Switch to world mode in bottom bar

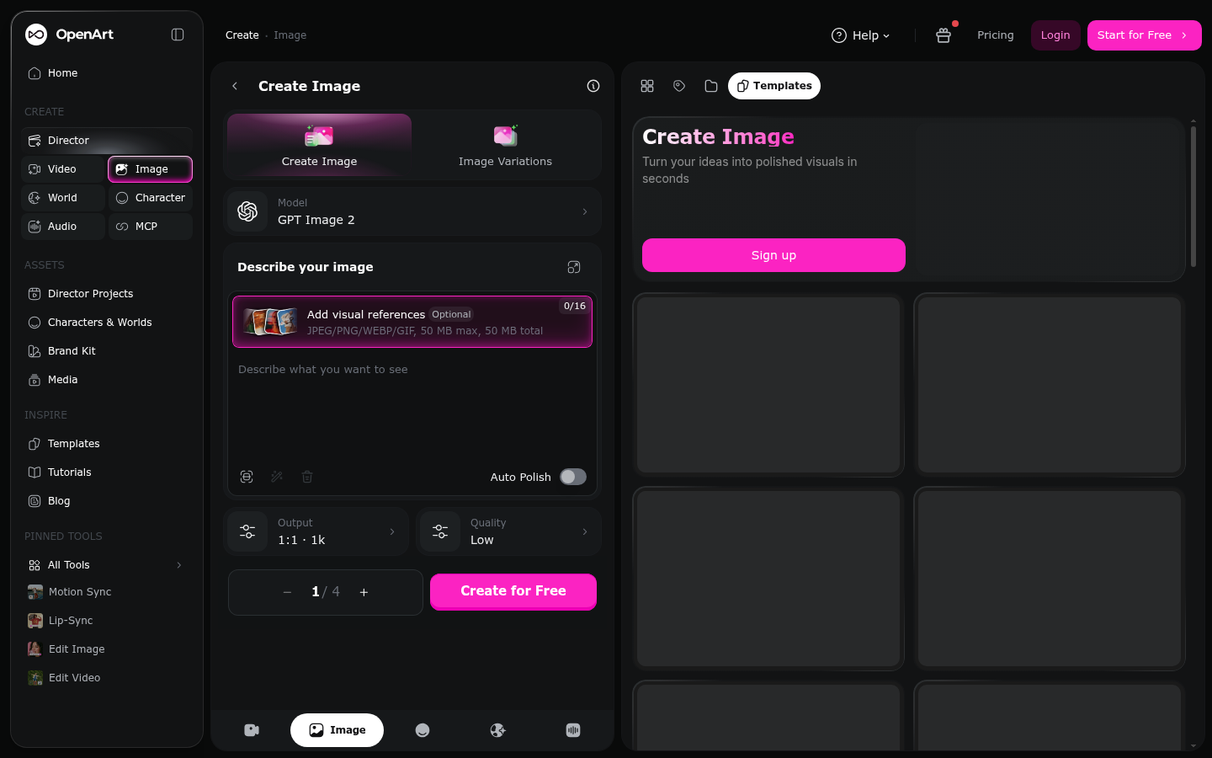(x=498, y=730)
